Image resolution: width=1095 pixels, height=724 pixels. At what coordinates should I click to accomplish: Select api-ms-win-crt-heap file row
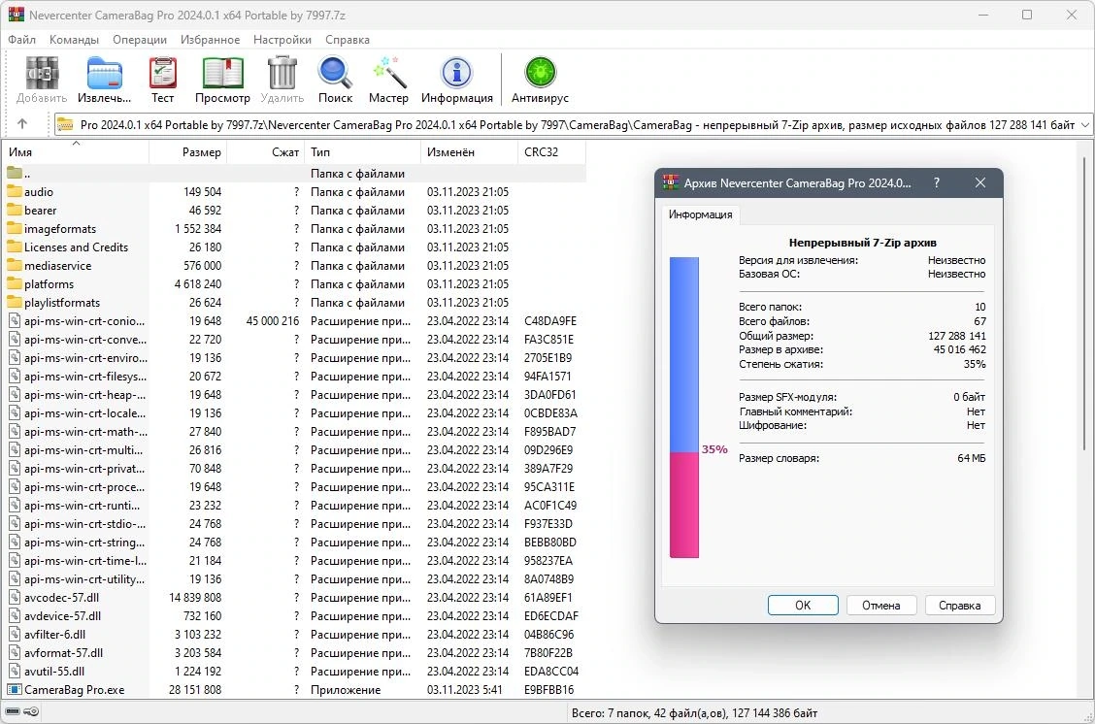pos(293,394)
